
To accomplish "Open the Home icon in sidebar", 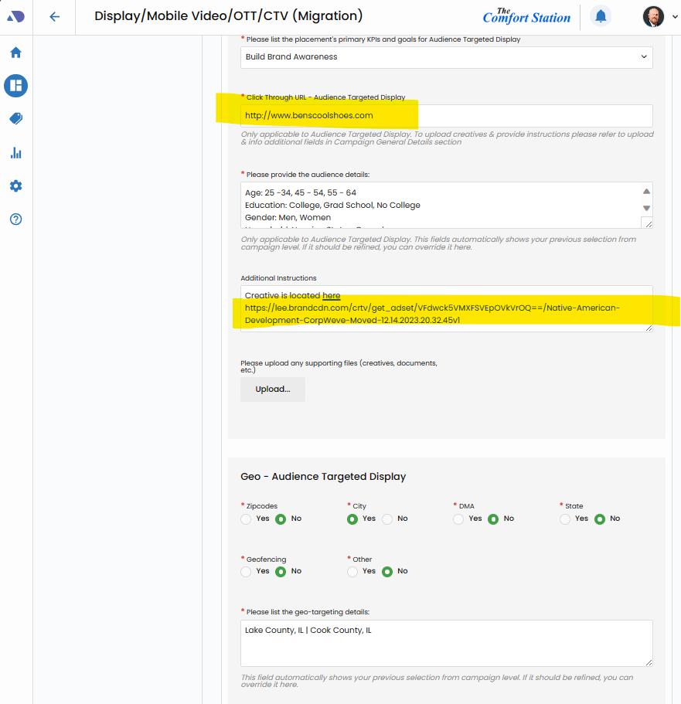I will tap(15, 53).
